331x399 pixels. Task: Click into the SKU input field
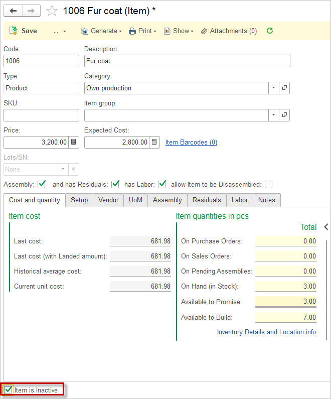point(41,115)
